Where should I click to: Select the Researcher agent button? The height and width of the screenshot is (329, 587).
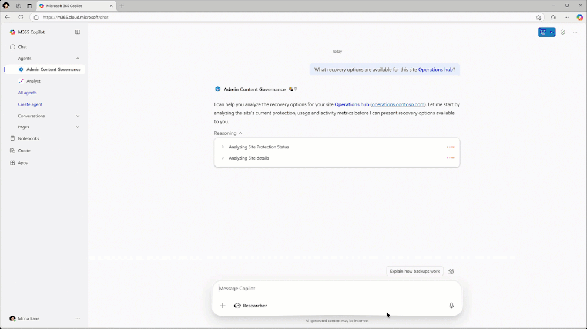(x=250, y=306)
